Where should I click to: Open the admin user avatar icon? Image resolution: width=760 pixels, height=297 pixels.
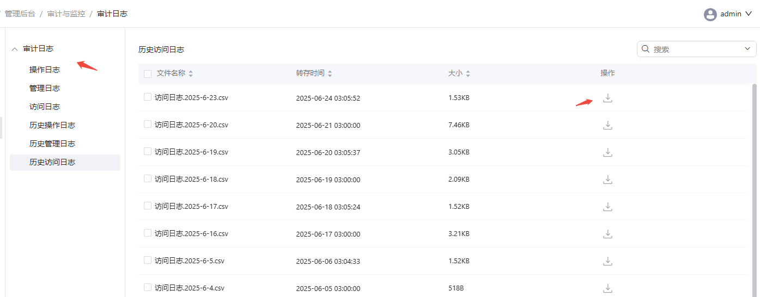[x=710, y=14]
